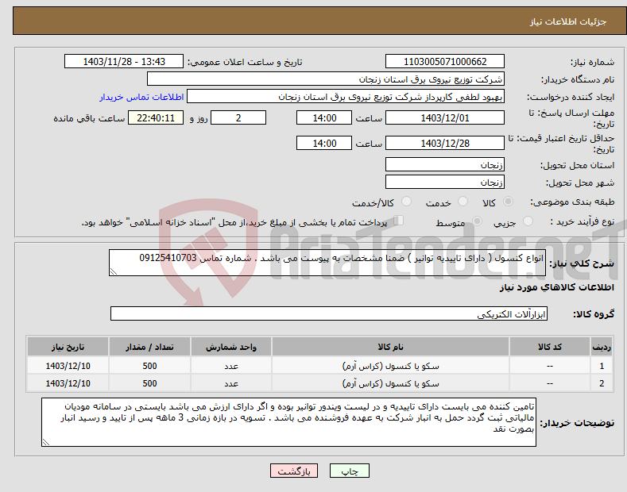Select the جزیی purchase type radio
The height and width of the screenshot is (492, 627).
click(x=528, y=221)
